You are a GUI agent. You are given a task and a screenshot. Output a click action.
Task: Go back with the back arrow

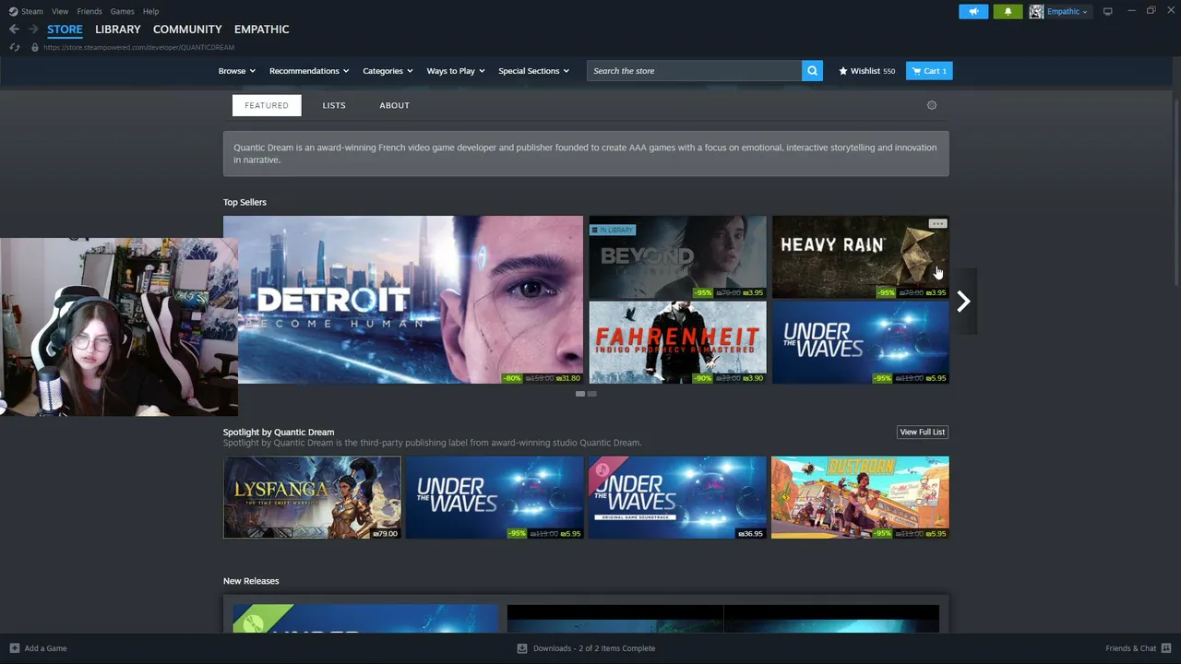(x=14, y=30)
